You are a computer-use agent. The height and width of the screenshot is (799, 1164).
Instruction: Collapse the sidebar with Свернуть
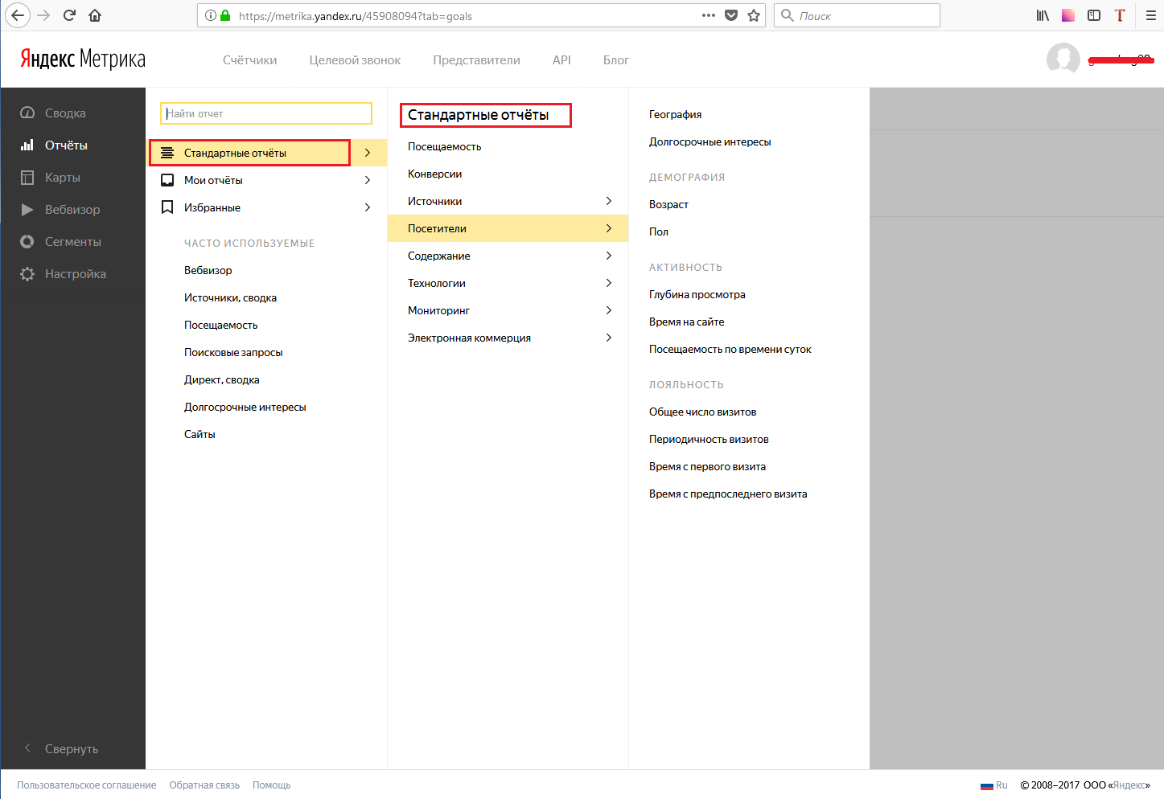61,748
